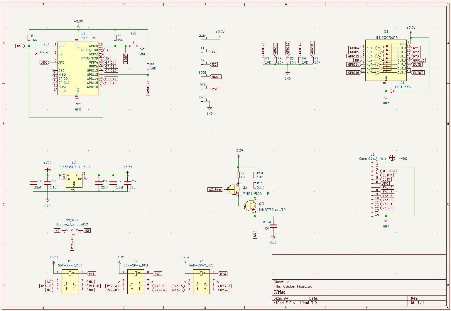Select the RY1-A label under the jumper
The image size is (451, 311).
[72, 244]
